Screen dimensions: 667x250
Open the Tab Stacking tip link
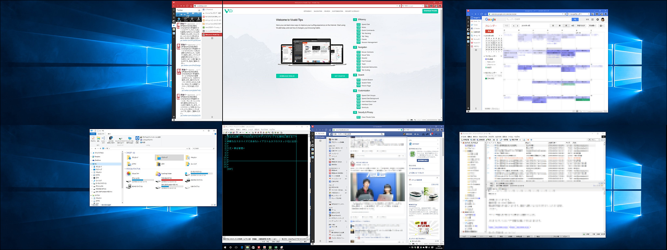point(366,33)
